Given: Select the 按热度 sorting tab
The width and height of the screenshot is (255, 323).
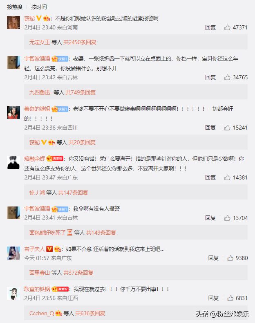Looking at the screenshot, I should 15,7.
